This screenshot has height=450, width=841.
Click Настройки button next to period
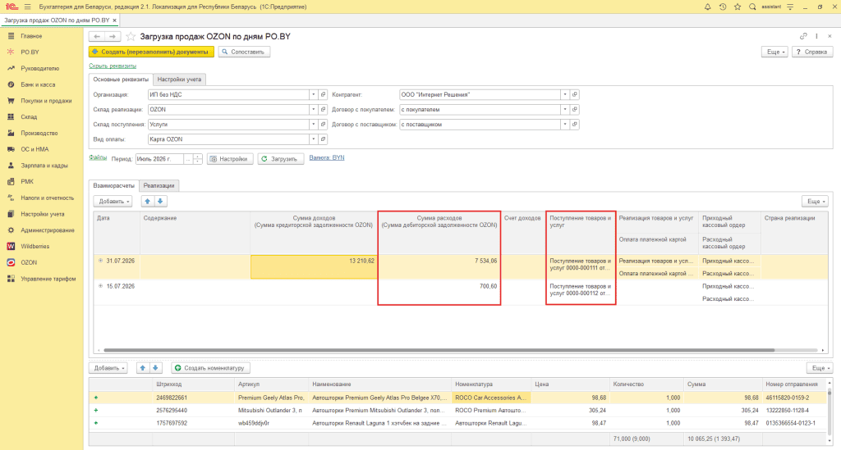230,159
